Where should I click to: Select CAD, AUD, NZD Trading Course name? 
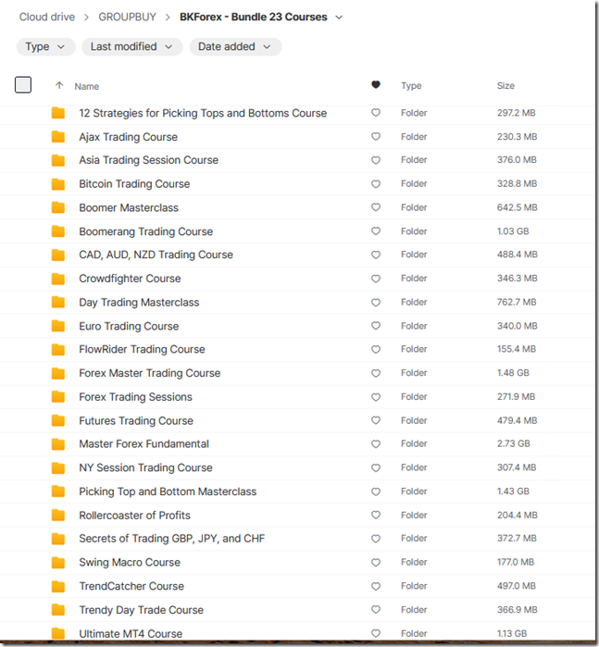coord(156,255)
